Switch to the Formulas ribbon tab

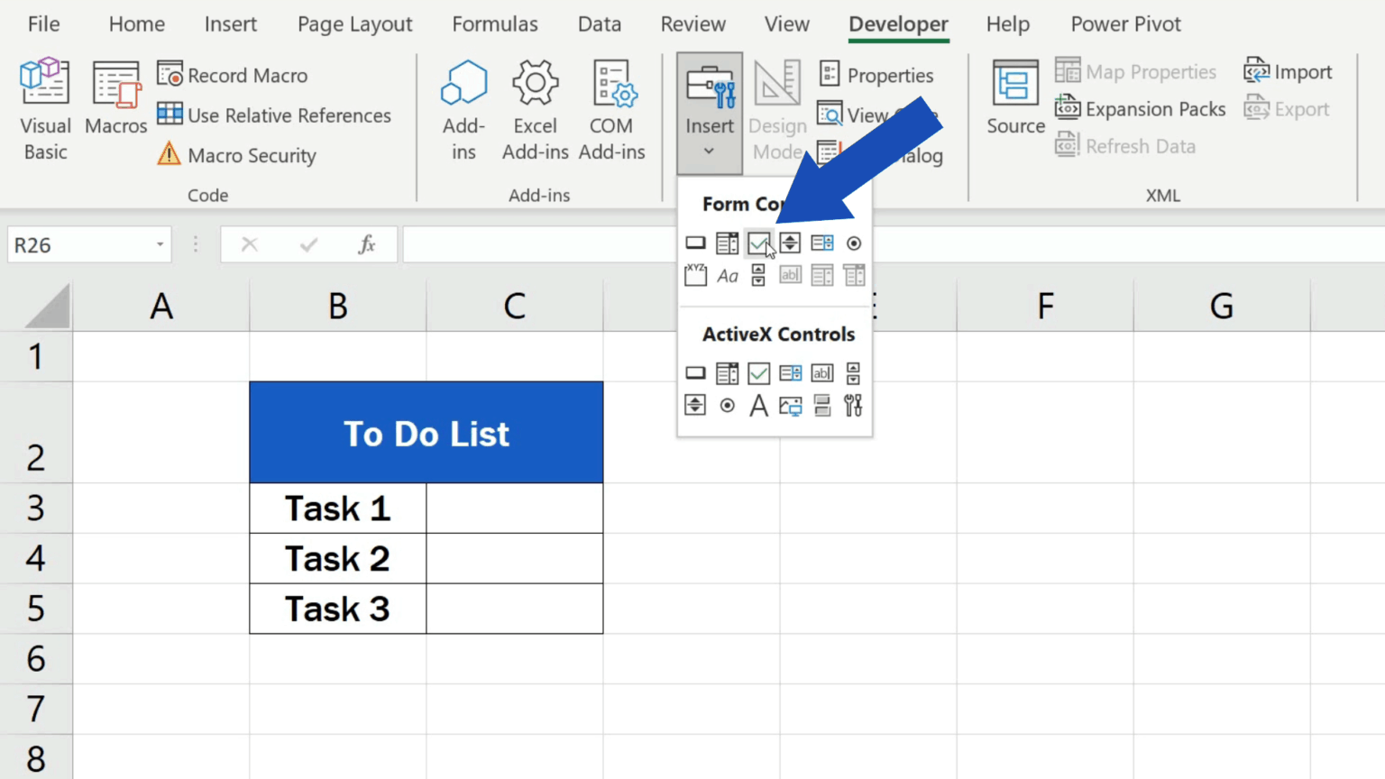tap(495, 24)
